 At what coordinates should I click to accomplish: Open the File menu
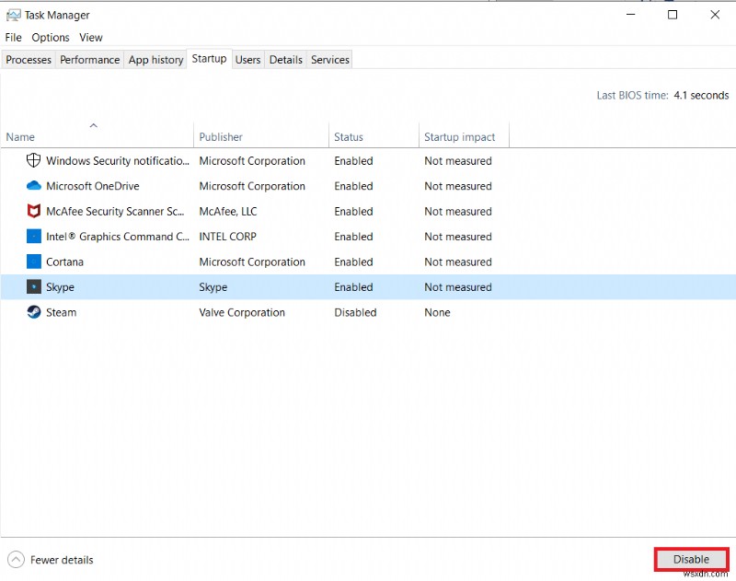click(13, 38)
